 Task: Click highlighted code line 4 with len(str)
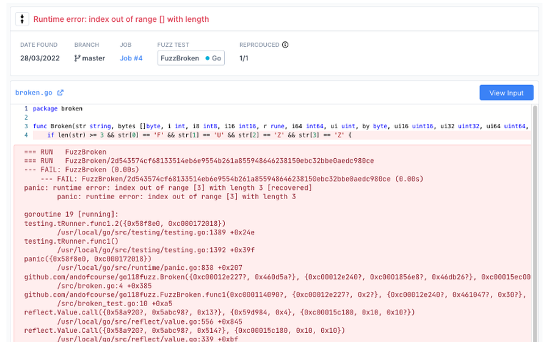(199, 135)
